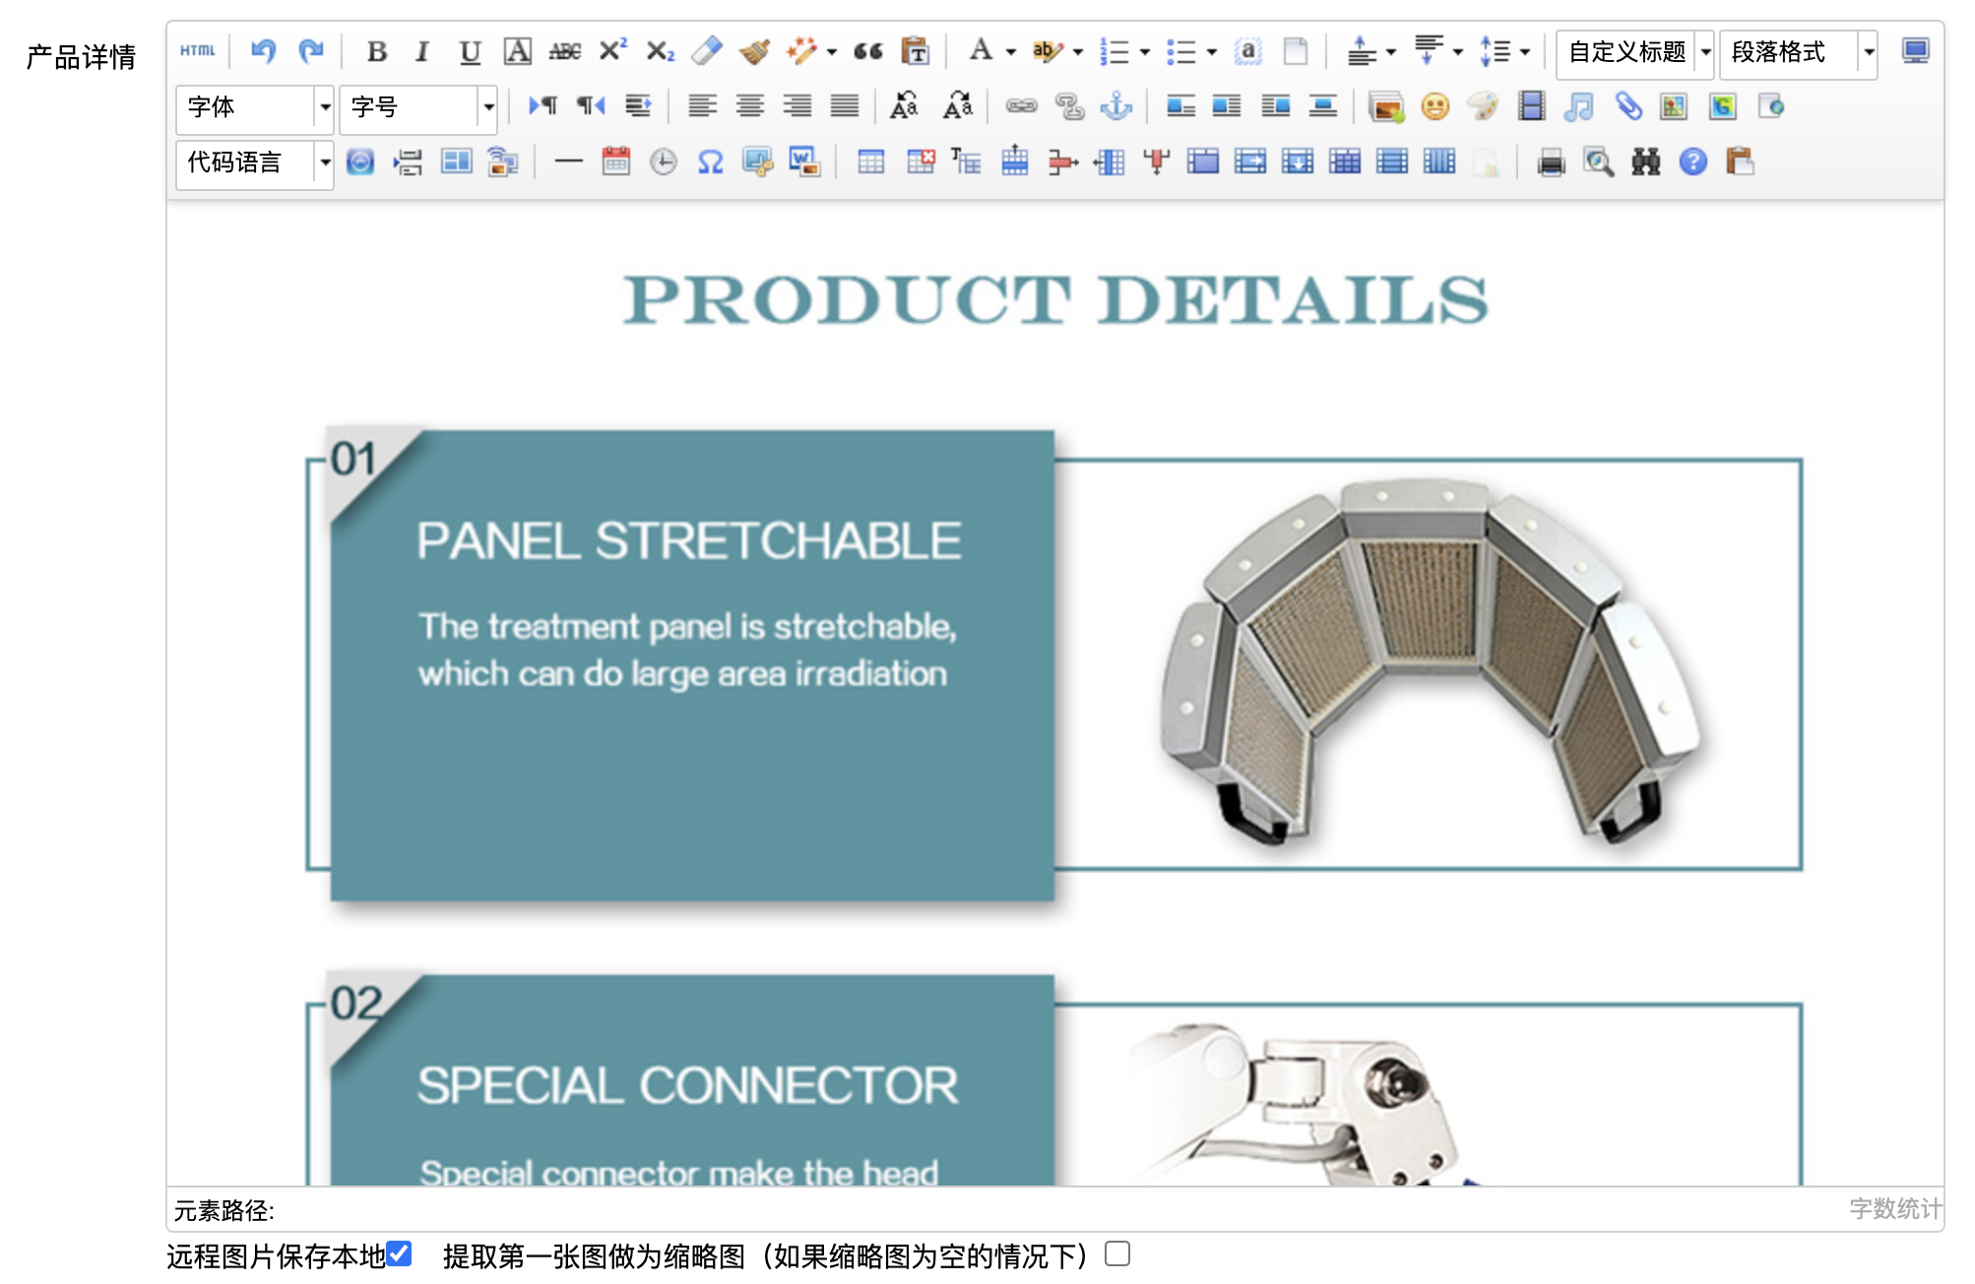
Task: Remove the hyperlink
Action: click(1069, 105)
